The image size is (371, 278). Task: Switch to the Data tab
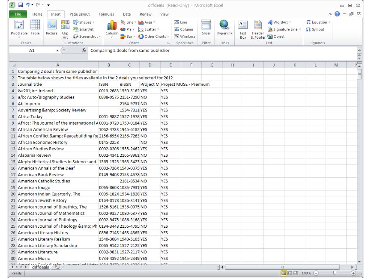tap(126, 14)
